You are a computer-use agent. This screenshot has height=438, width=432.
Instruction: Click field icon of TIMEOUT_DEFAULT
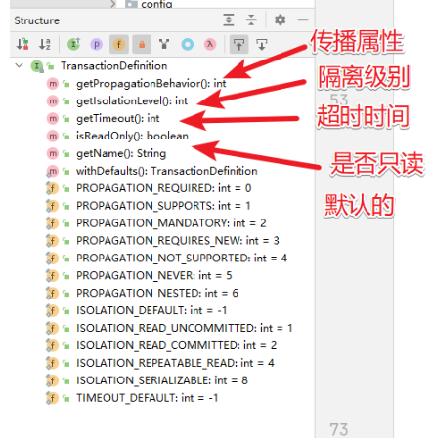pos(52,398)
